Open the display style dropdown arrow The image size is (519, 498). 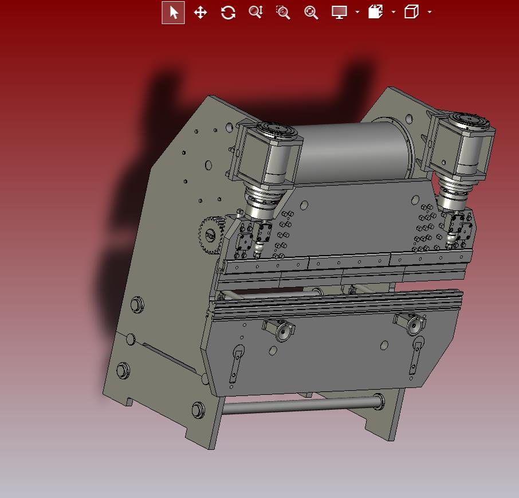point(357,12)
